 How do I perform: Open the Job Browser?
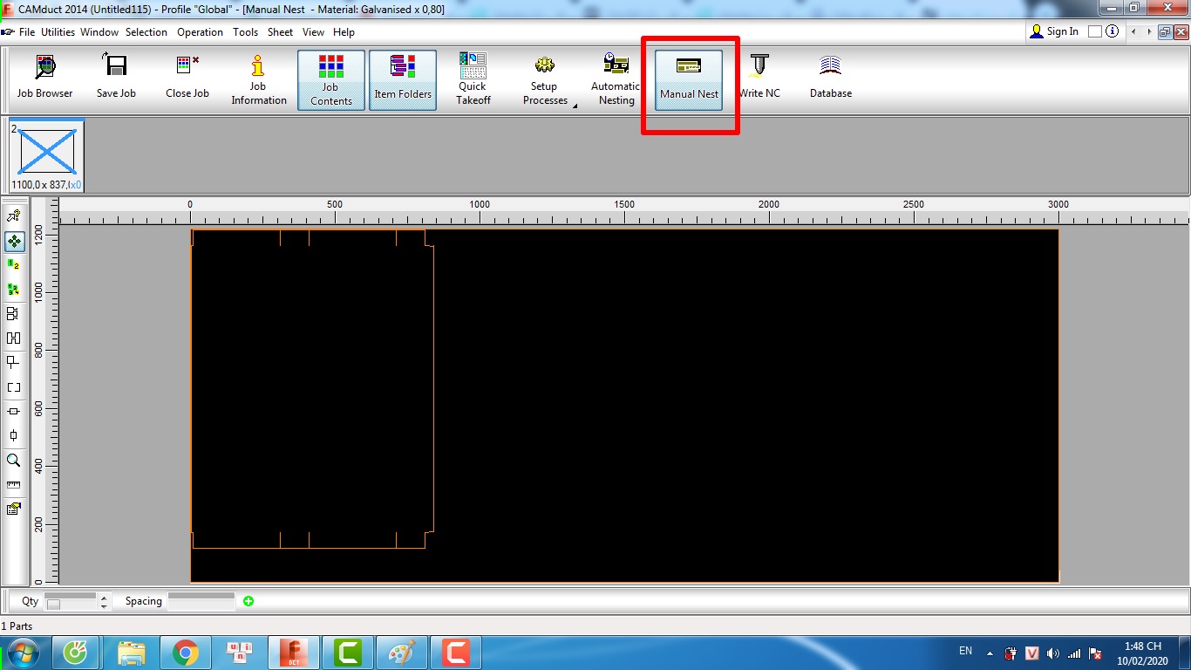(44, 79)
